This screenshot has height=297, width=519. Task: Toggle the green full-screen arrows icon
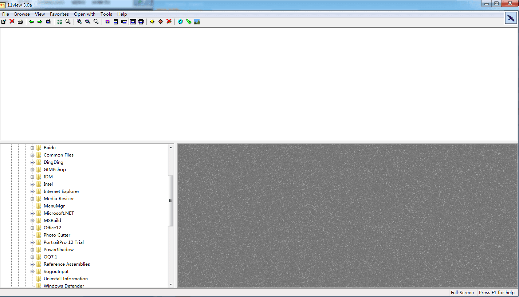[60, 22]
